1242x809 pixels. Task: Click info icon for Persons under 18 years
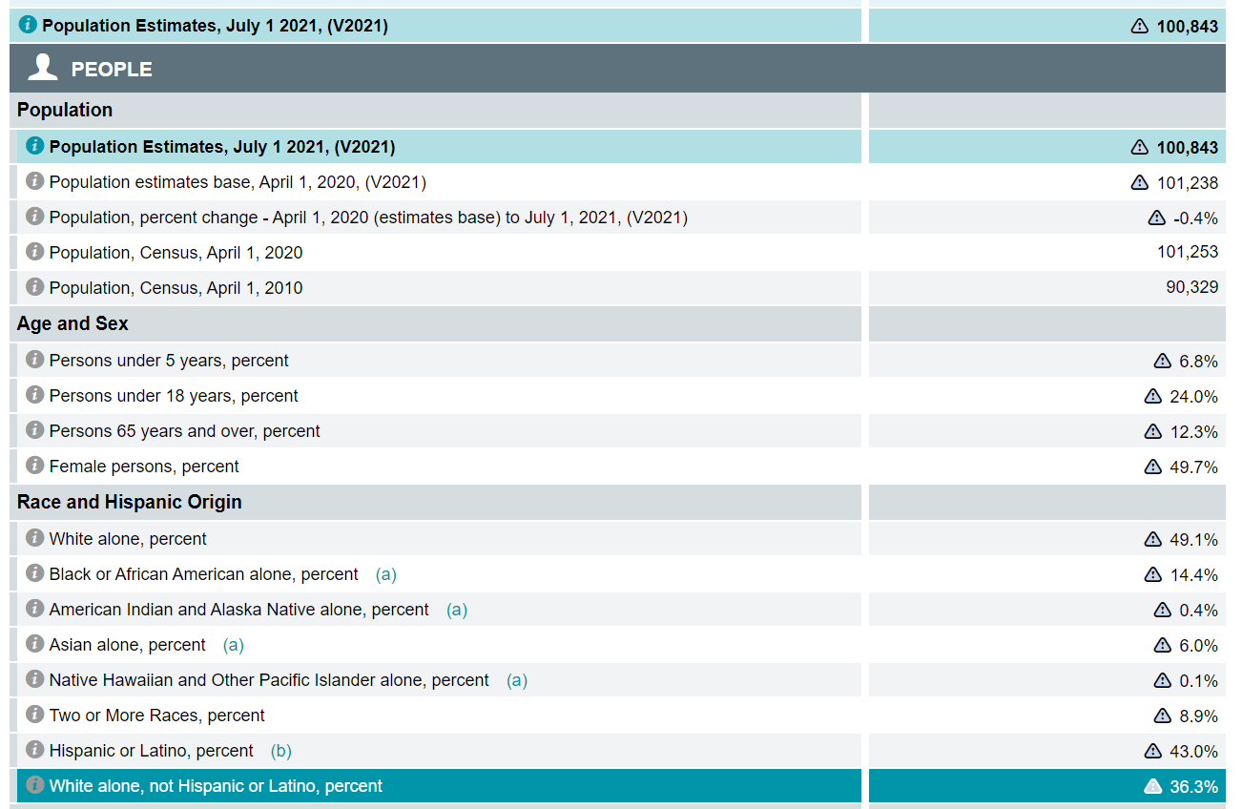35,395
